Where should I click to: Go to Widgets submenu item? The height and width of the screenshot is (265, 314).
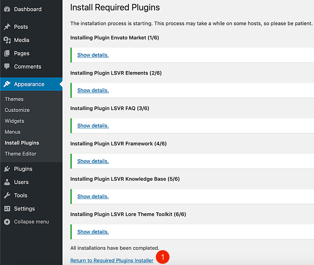14,121
